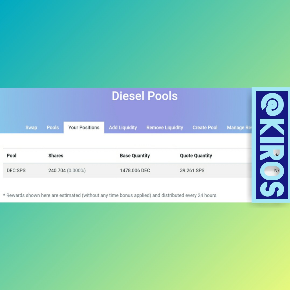Switch to the Pools tab
The height and width of the screenshot is (290, 290).
[53, 128]
